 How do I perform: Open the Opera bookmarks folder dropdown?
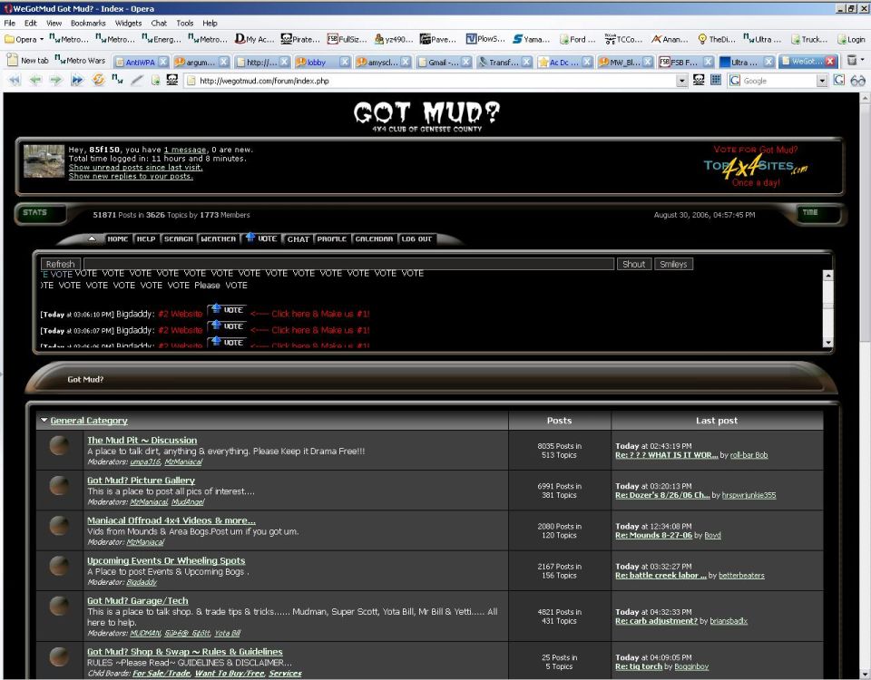tap(24, 39)
